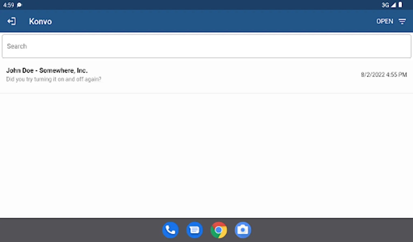Focus the Search input field
413x242 pixels.
(206, 46)
